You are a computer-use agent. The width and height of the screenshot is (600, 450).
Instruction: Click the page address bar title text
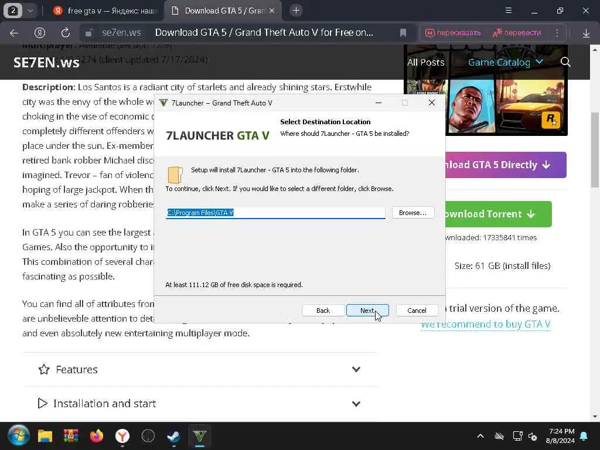264,33
